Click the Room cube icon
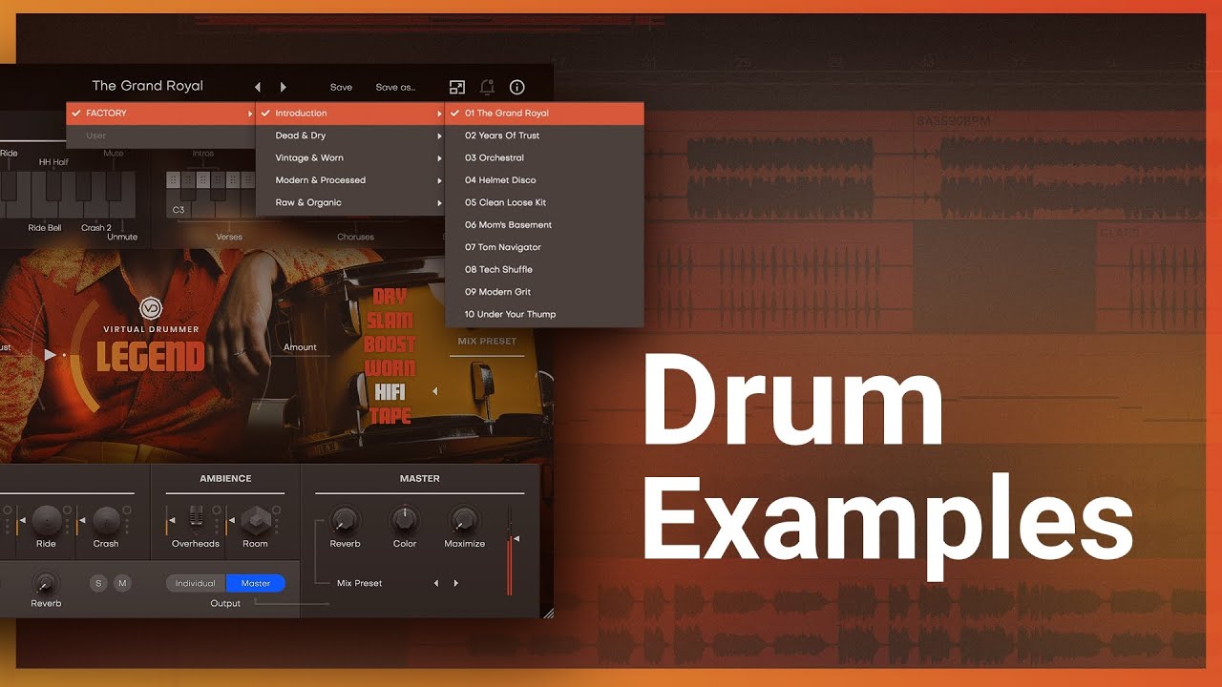Screen dimensions: 1222x687 pyautogui.click(x=255, y=520)
